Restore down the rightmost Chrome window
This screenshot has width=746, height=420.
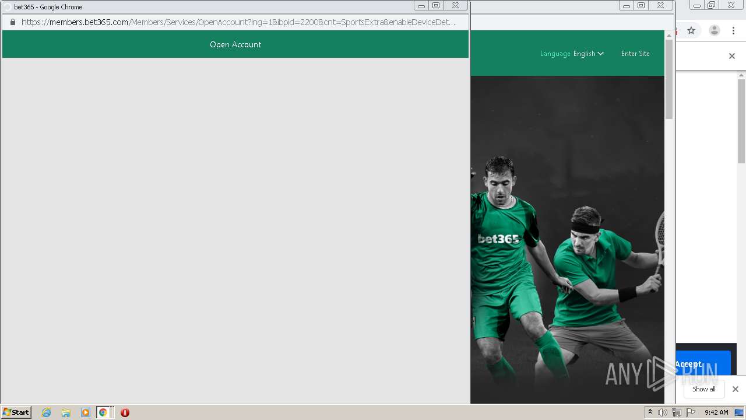tap(711, 6)
